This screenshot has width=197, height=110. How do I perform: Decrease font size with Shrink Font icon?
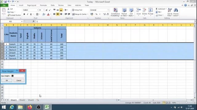(x=50, y=10)
